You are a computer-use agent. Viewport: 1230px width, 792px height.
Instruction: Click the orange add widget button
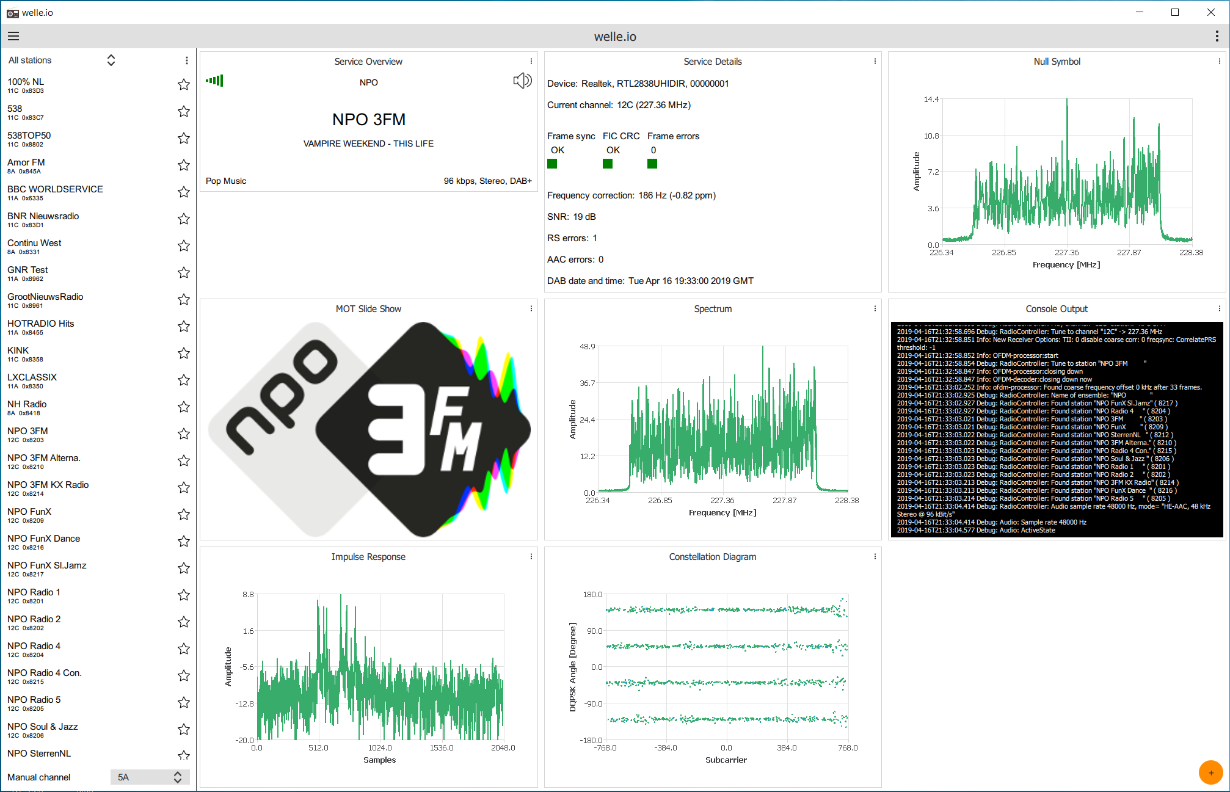1210,772
